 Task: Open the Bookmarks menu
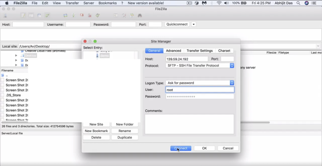coord(108,3)
